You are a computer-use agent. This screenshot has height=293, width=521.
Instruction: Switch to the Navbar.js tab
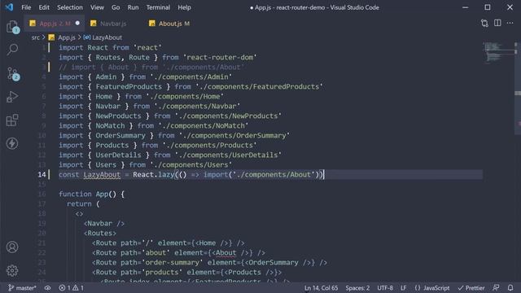[x=113, y=24]
